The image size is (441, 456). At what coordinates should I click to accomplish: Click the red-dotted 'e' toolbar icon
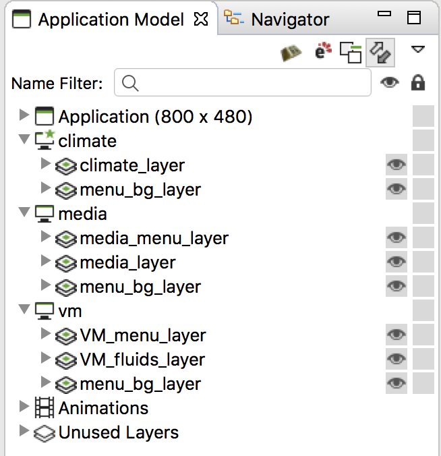click(323, 51)
